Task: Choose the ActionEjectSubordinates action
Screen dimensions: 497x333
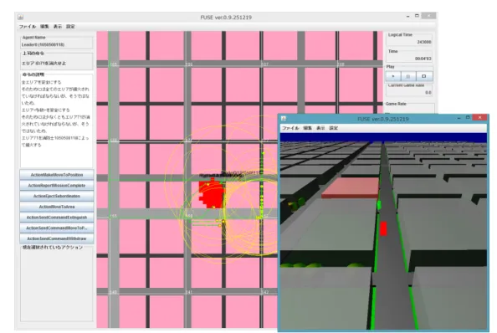Action: point(57,196)
